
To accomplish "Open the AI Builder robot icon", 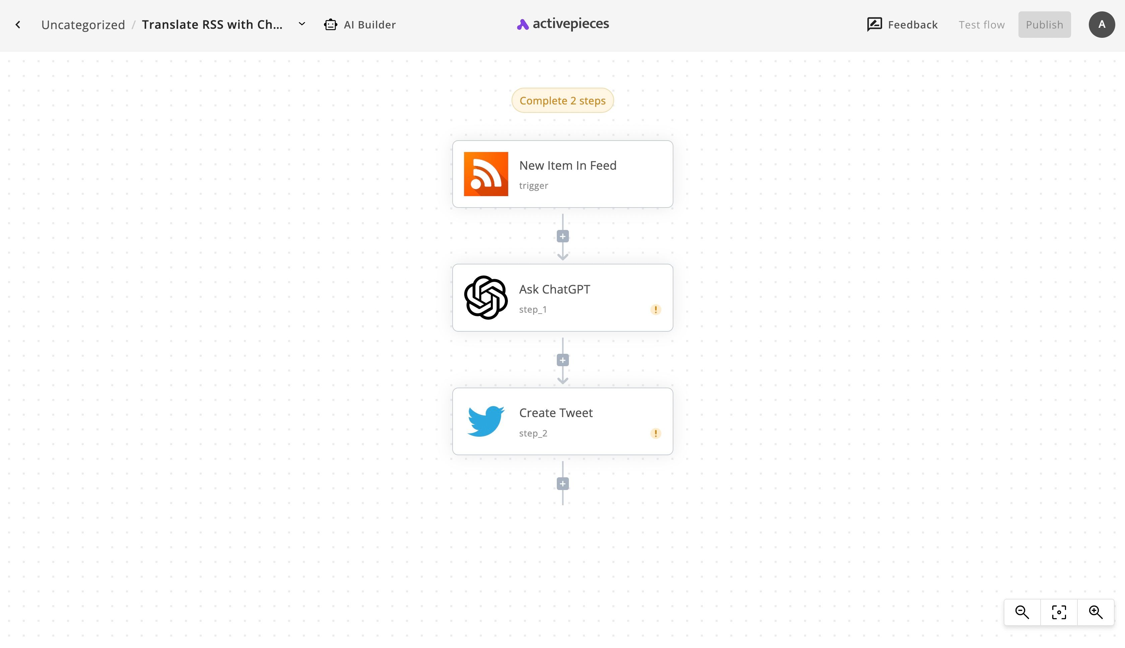I will (330, 24).
